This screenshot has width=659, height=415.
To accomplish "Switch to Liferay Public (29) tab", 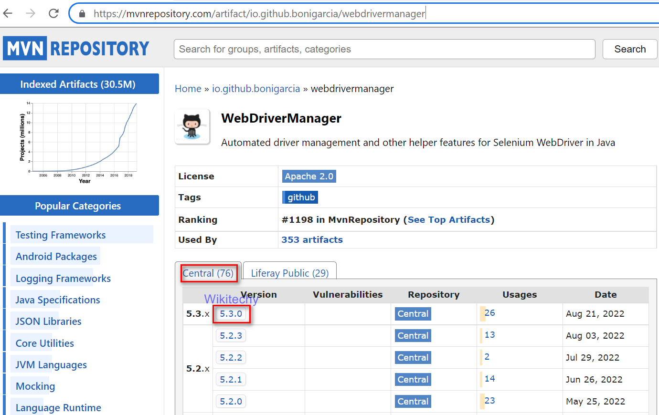I will point(290,273).
